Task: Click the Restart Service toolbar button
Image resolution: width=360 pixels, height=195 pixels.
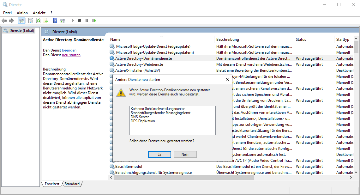Action: pyautogui.click(x=94, y=21)
